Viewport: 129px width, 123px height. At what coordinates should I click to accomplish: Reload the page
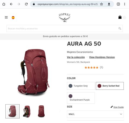[26, 4]
